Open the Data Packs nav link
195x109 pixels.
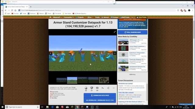(141, 17)
